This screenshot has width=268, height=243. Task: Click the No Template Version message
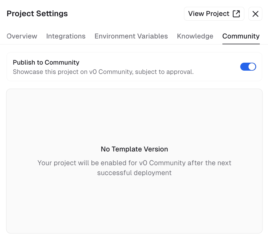point(134,149)
